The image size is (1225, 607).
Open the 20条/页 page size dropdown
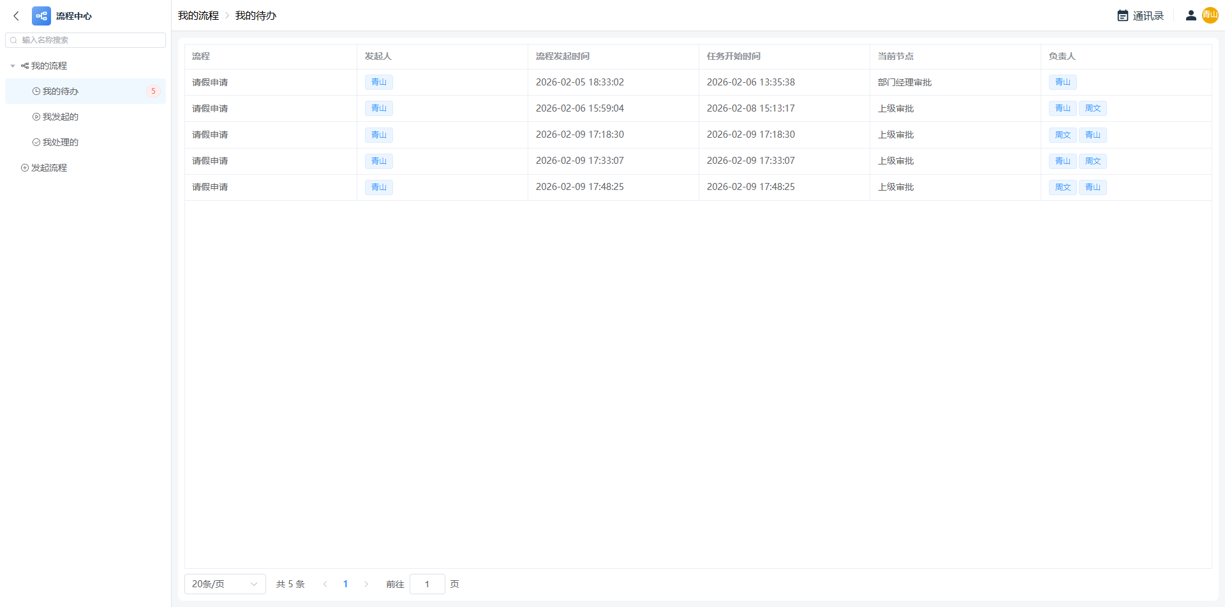[x=225, y=584]
